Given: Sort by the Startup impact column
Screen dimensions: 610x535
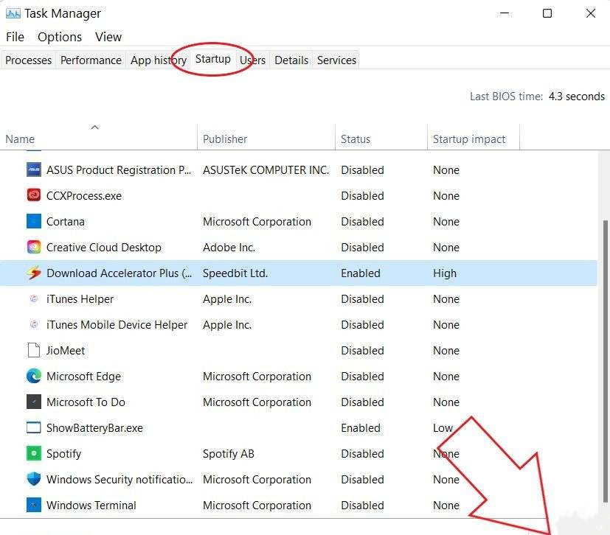Looking at the screenshot, I should click(x=469, y=139).
